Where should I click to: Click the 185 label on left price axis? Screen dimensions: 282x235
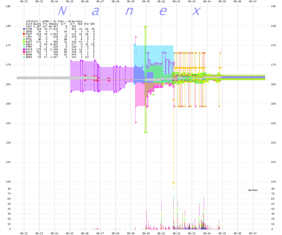coord(8,6)
